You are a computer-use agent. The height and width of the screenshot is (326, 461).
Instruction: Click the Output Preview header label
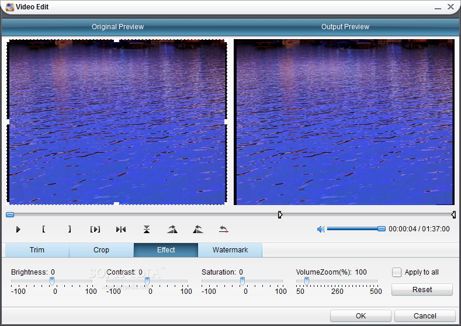click(x=345, y=27)
